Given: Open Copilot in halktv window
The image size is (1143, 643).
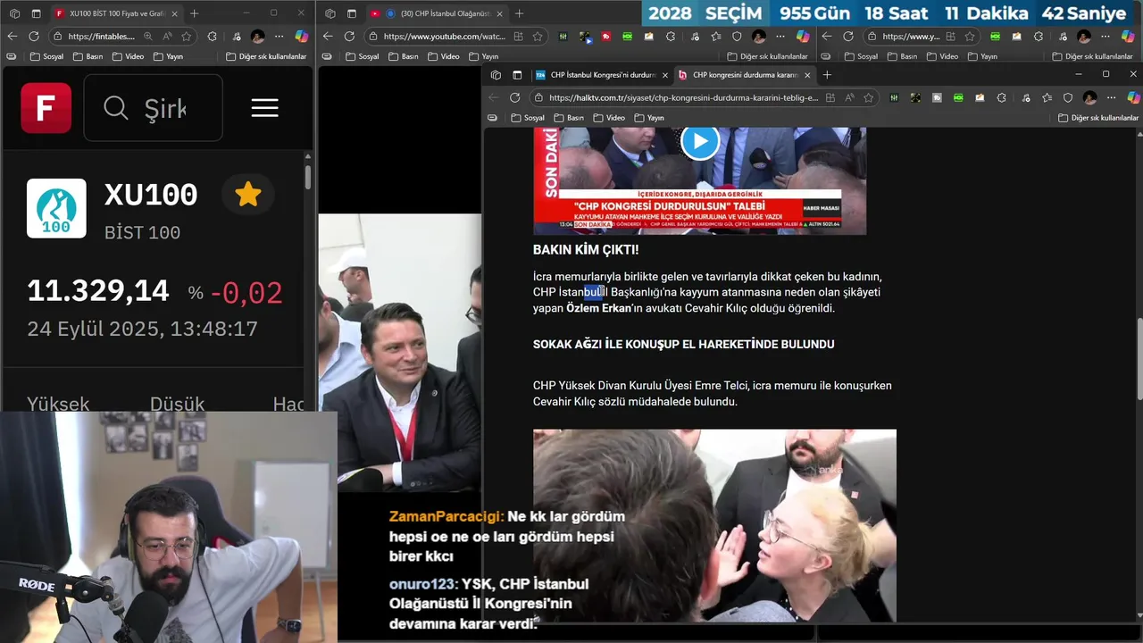Looking at the screenshot, I should point(1134,97).
